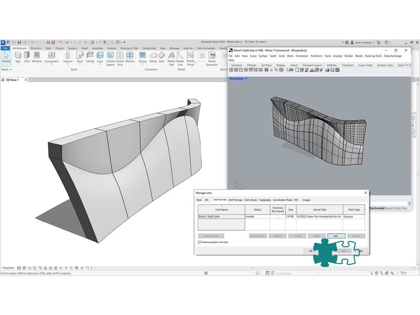Open the Point Clouds tab in Manage Links

click(251, 200)
